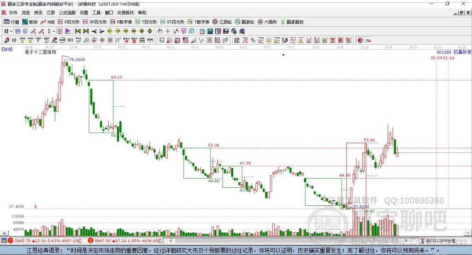
Task: Click scrollbar right arrow at bottom
Action: point(406,241)
